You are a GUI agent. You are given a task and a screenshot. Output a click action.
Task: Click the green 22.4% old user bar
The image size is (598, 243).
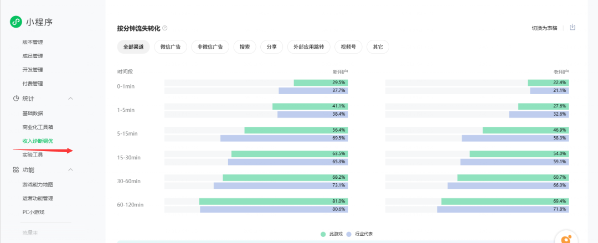coord(548,83)
